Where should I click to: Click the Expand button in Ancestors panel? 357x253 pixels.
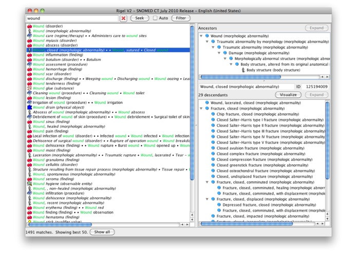pos(316,28)
